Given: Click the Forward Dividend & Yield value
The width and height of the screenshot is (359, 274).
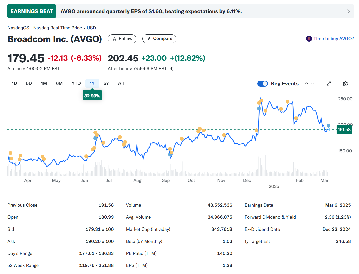Looking at the screenshot, I should coord(338,217).
